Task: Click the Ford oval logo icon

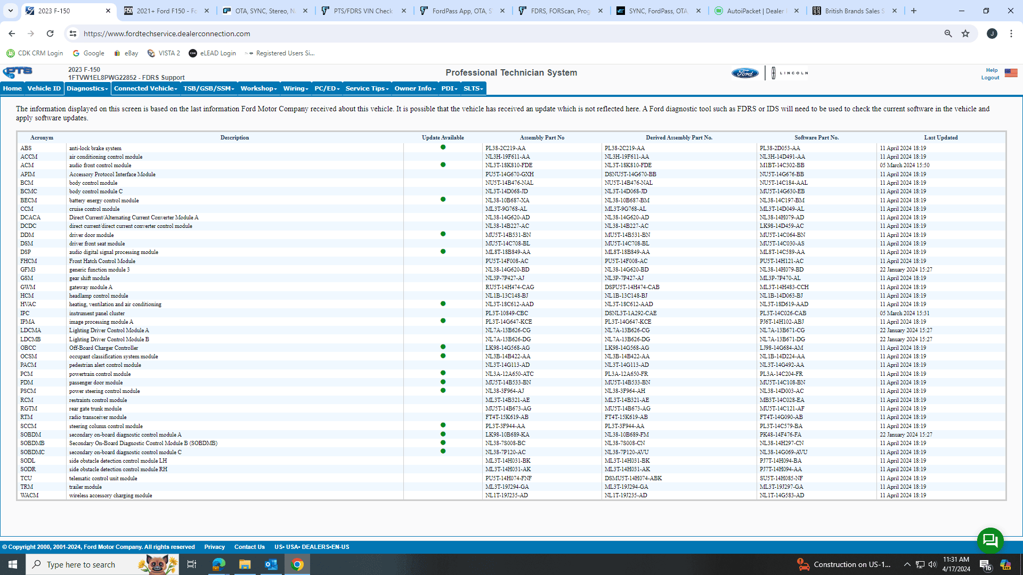Action: pyautogui.click(x=745, y=73)
